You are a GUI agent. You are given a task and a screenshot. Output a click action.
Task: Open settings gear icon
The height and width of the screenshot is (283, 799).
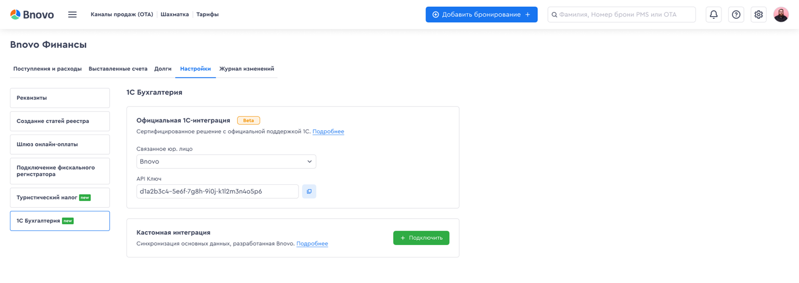click(x=758, y=15)
